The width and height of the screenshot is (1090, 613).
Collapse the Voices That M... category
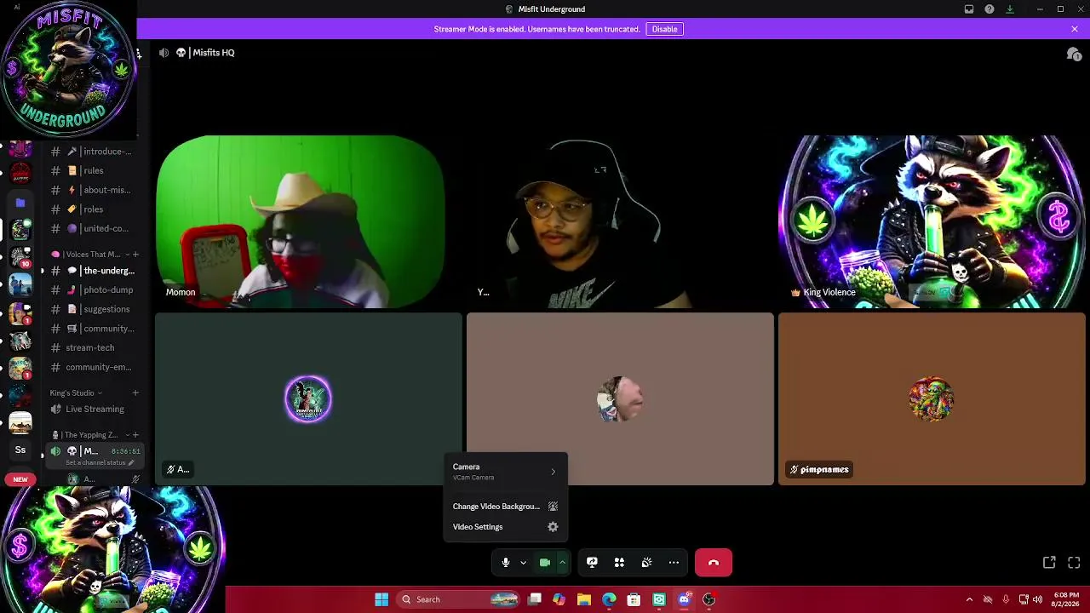coord(91,255)
